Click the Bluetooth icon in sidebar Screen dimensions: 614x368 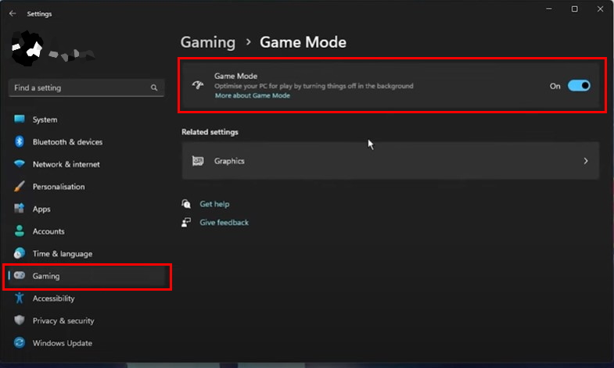(x=20, y=141)
